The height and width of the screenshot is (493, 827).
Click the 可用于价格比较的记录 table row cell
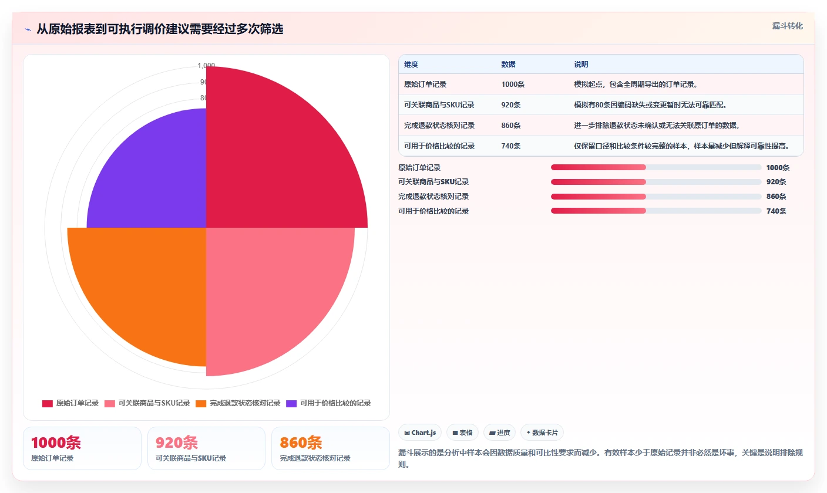tap(439, 146)
